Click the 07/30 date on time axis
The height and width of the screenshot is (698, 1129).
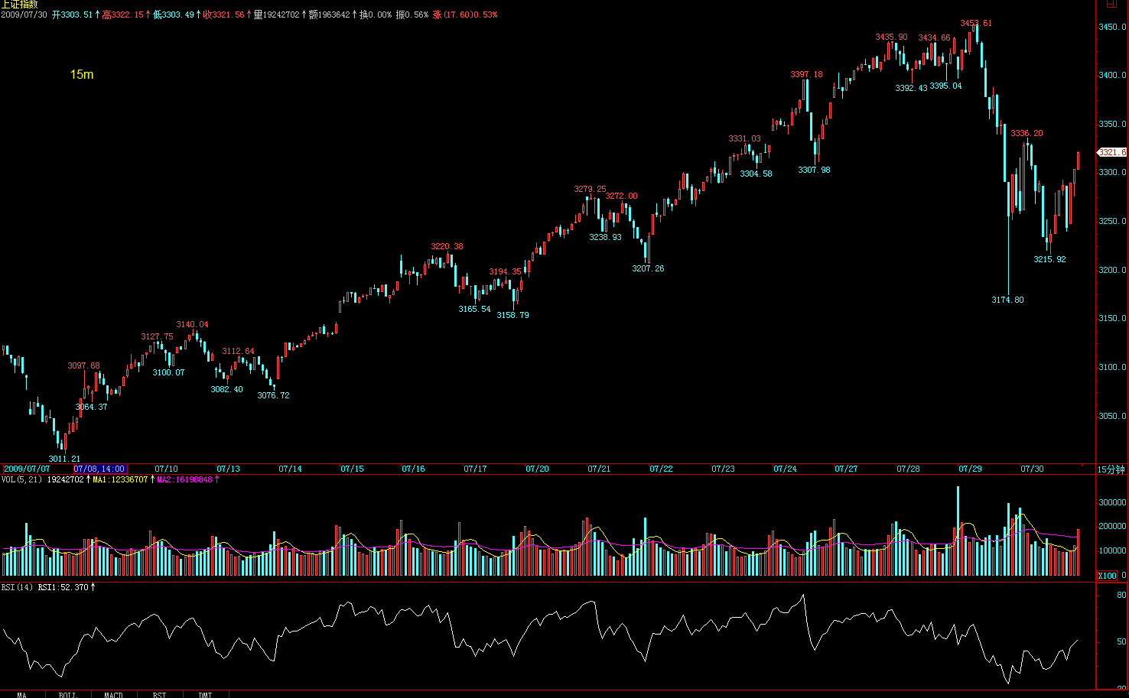1032,469
